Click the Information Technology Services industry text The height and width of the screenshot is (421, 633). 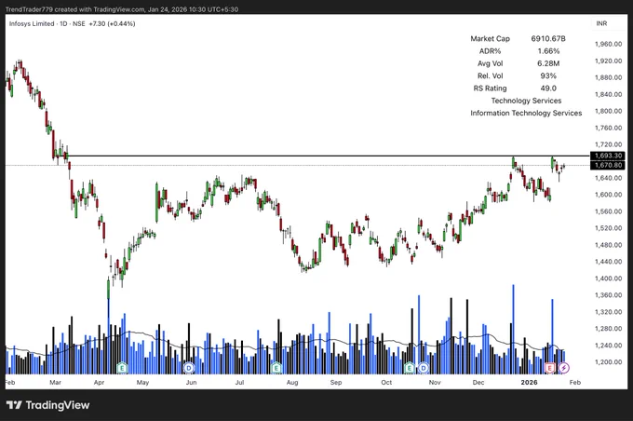coord(526,113)
